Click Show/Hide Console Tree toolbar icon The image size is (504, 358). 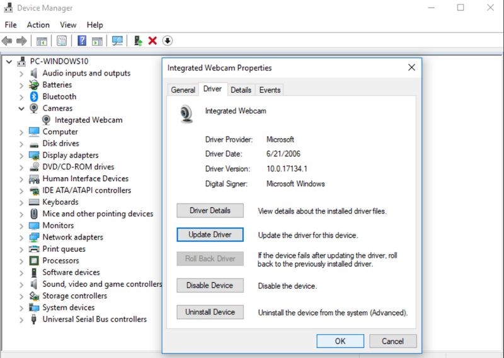(42, 41)
